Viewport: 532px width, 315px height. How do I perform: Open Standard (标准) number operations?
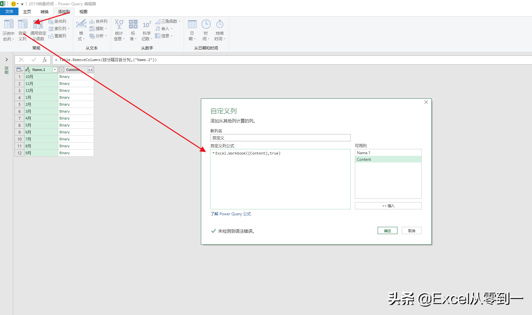[x=133, y=30]
